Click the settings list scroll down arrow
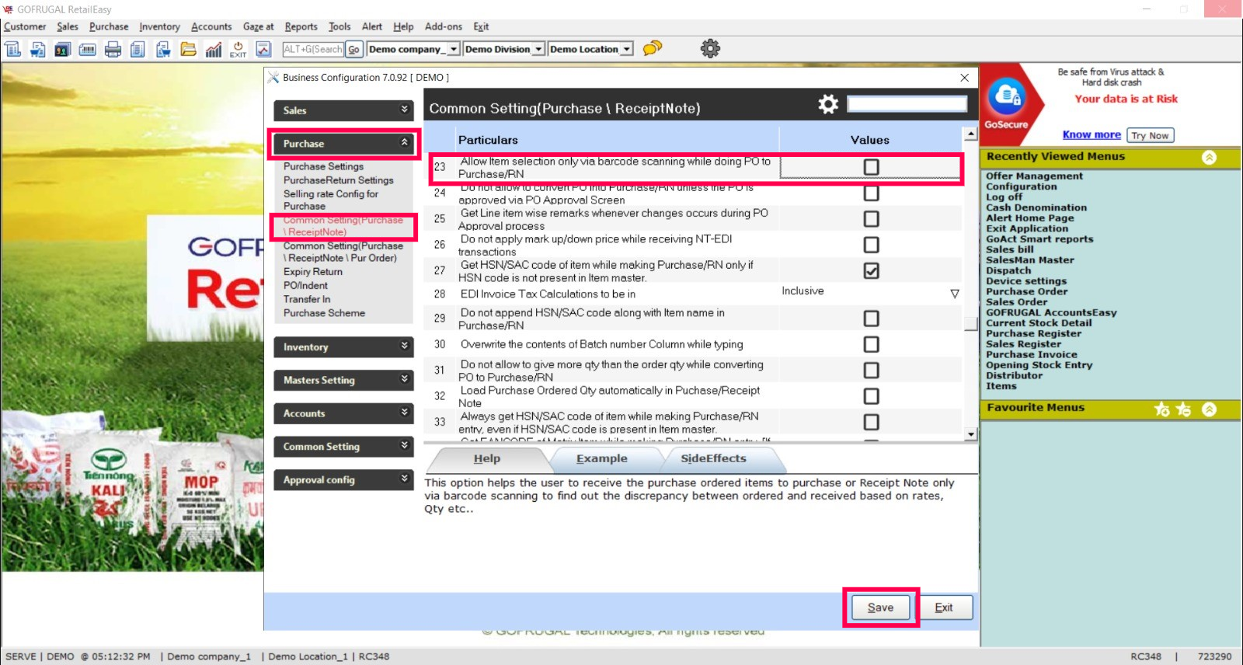Screen dimensions: 1243x665 click(x=970, y=434)
